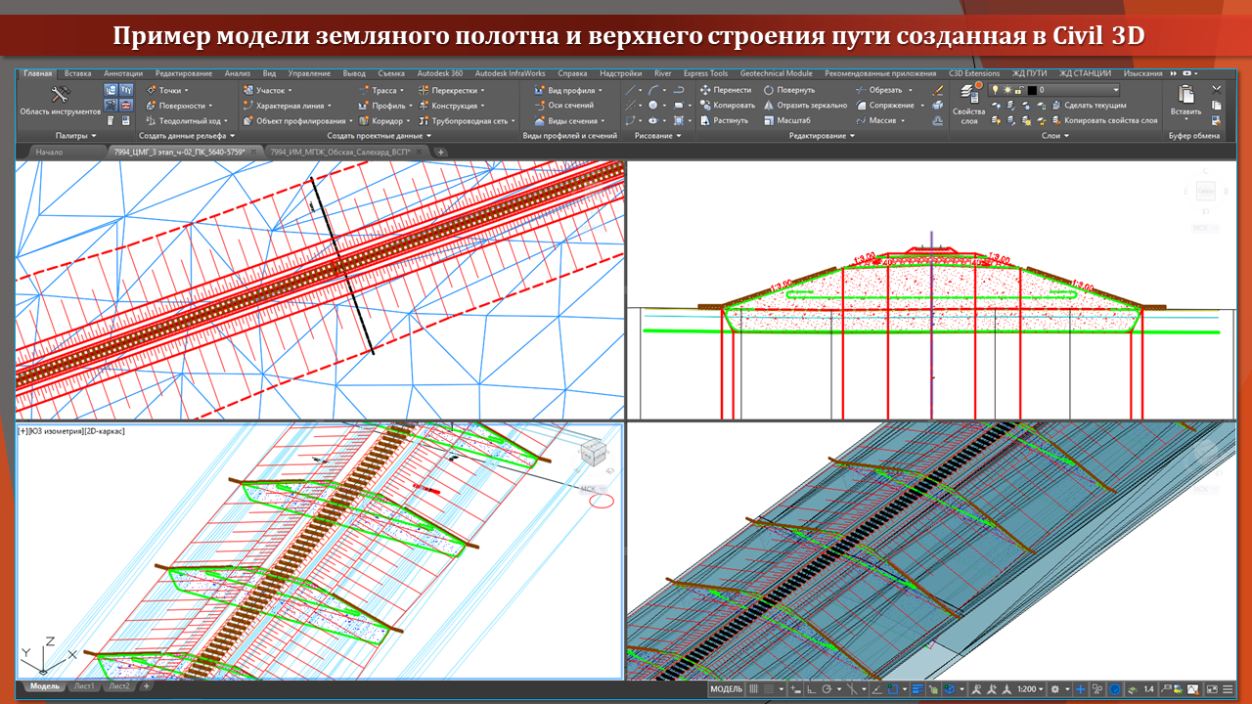Click the Конструкция assembly tool

click(x=451, y=105)
